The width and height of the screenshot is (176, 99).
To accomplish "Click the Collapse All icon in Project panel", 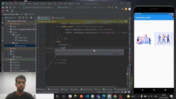I will click(x=27, y=18).
